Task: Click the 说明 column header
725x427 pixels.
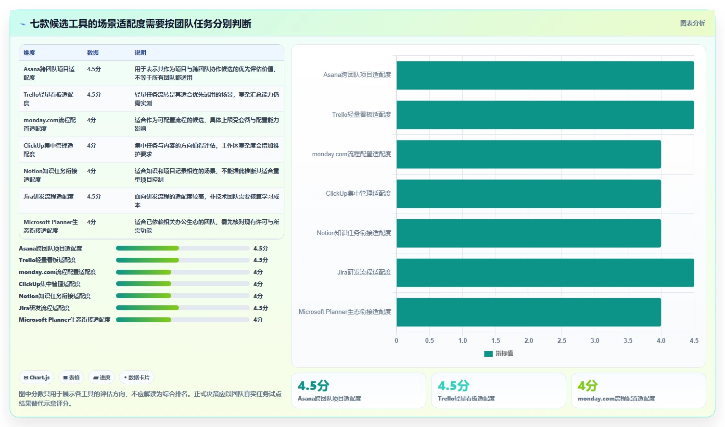Action: 140,53
